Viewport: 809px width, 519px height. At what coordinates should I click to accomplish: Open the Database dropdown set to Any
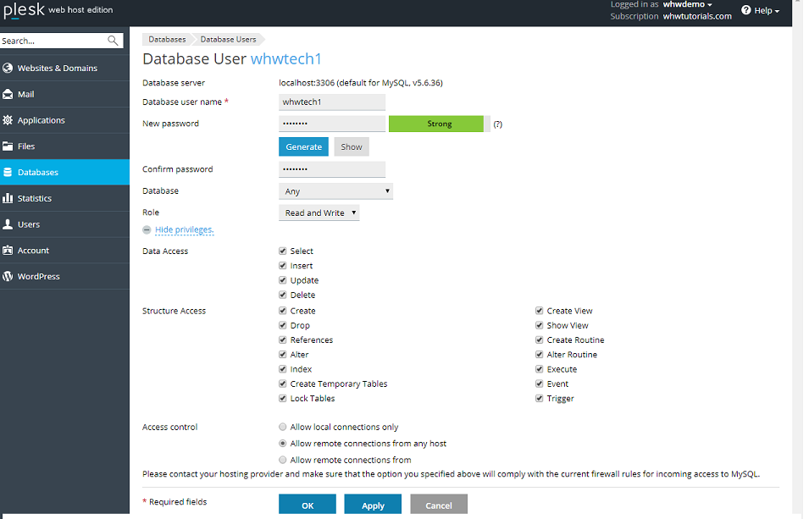pyautogui.click(x=335, y=191)
